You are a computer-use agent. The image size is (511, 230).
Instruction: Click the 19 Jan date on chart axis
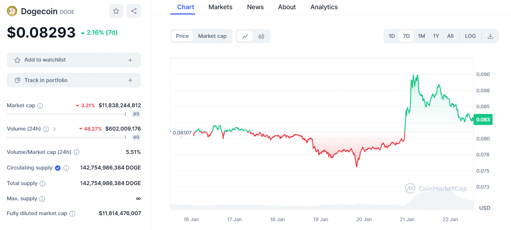click(320, 219)
